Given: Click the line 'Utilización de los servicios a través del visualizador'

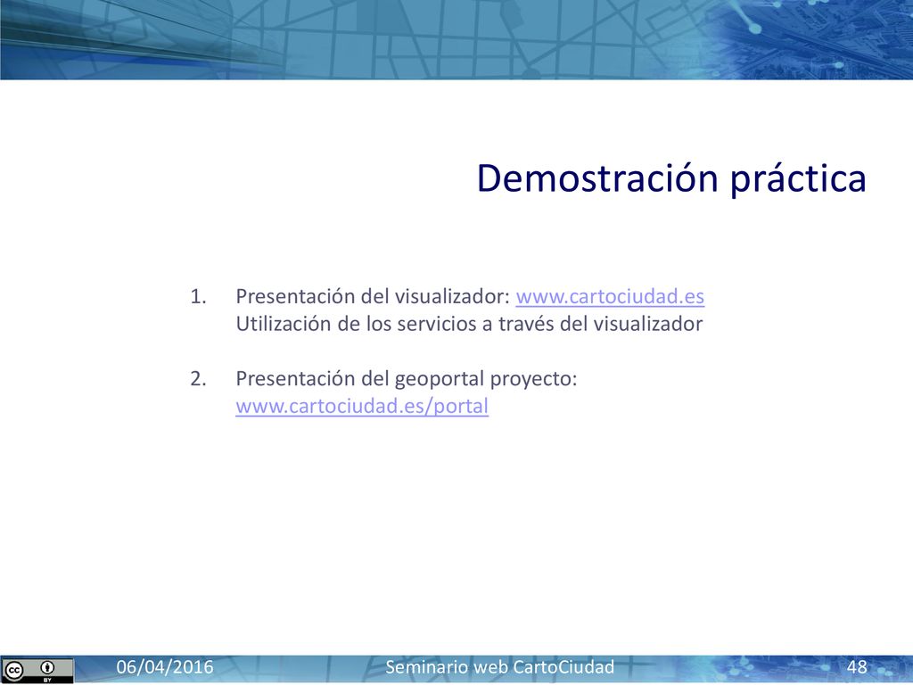Looking at the screenshot, I should point(469,324).
